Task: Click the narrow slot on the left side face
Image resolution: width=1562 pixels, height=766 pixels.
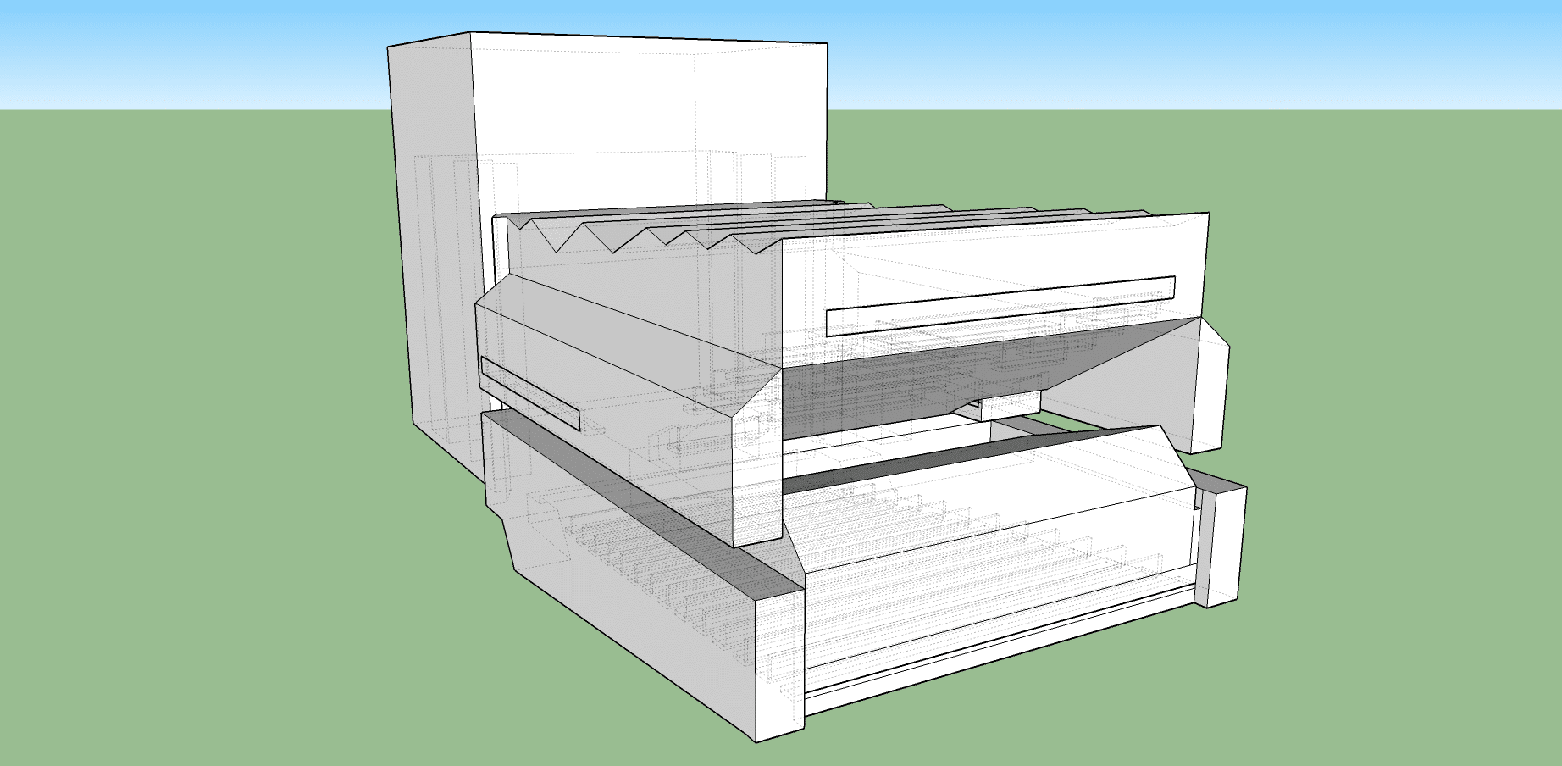Action: point(529,392)
